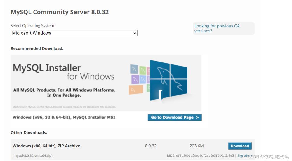The image size is (292, 161).
Task: Open the Select Operating System dropdown
Action: [74, 33]
